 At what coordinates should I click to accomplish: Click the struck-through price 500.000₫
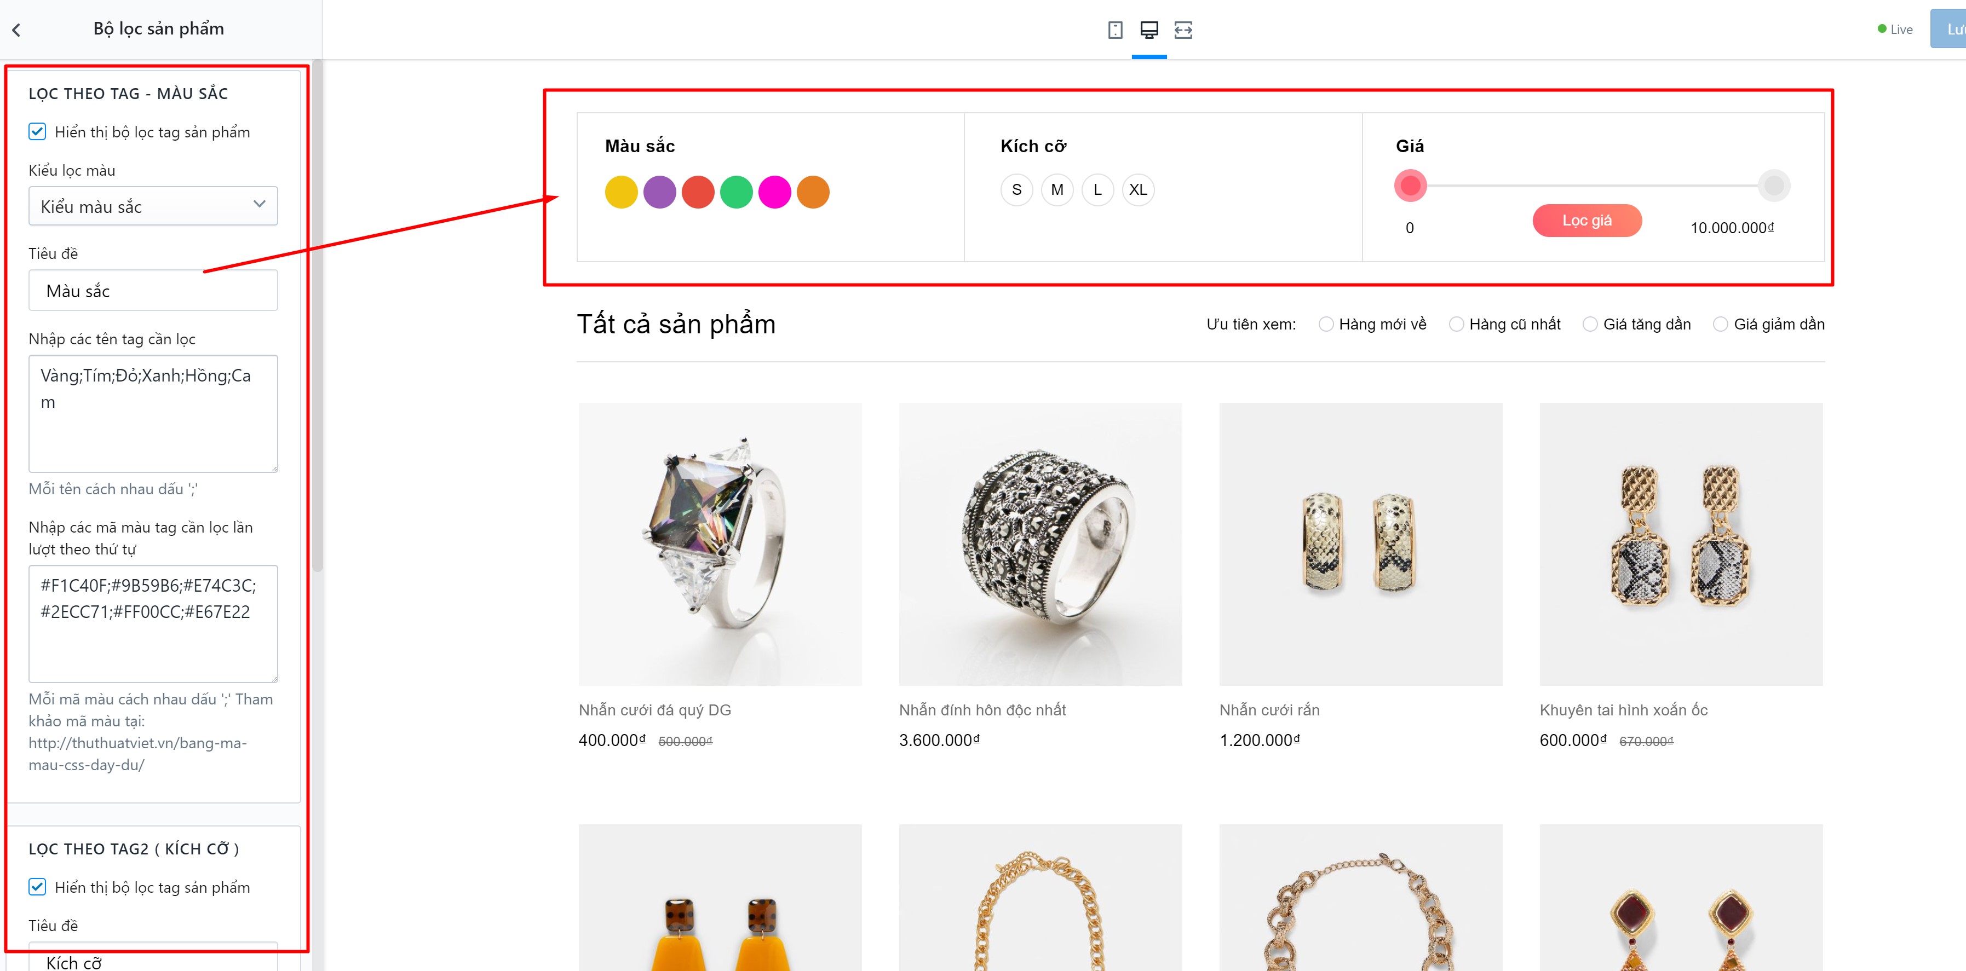click(x=685, y=742)
